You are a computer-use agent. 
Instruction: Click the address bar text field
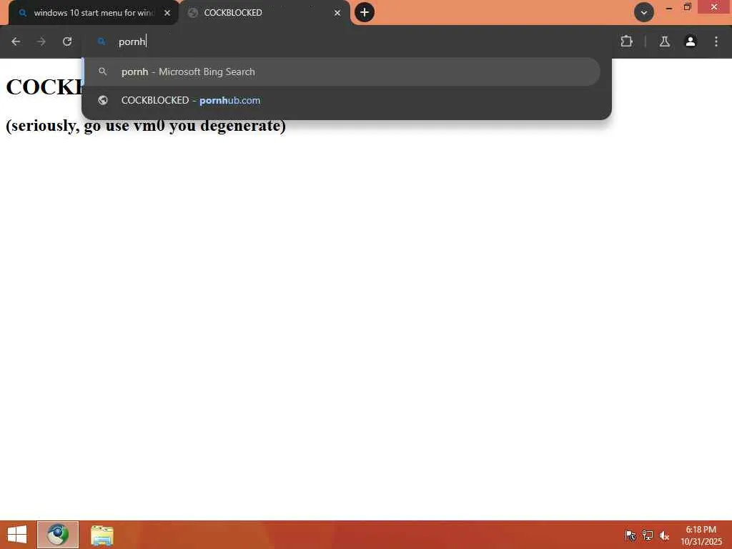pyautogui.click(x=347, y=41)
